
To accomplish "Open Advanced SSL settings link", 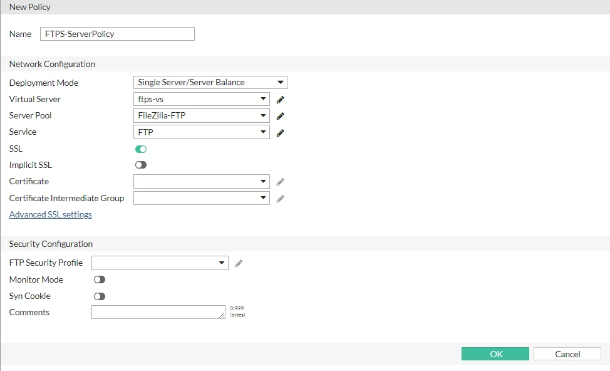I will click(51, 214).
